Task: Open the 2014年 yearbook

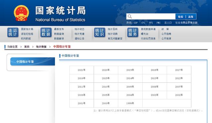Action: [x=130, y=78]
